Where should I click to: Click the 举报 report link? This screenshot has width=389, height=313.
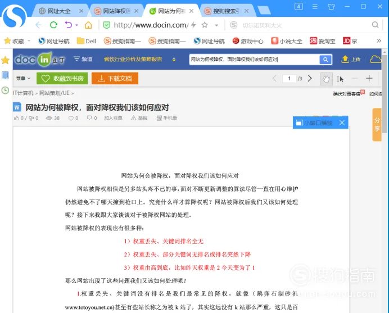(139, 118)
